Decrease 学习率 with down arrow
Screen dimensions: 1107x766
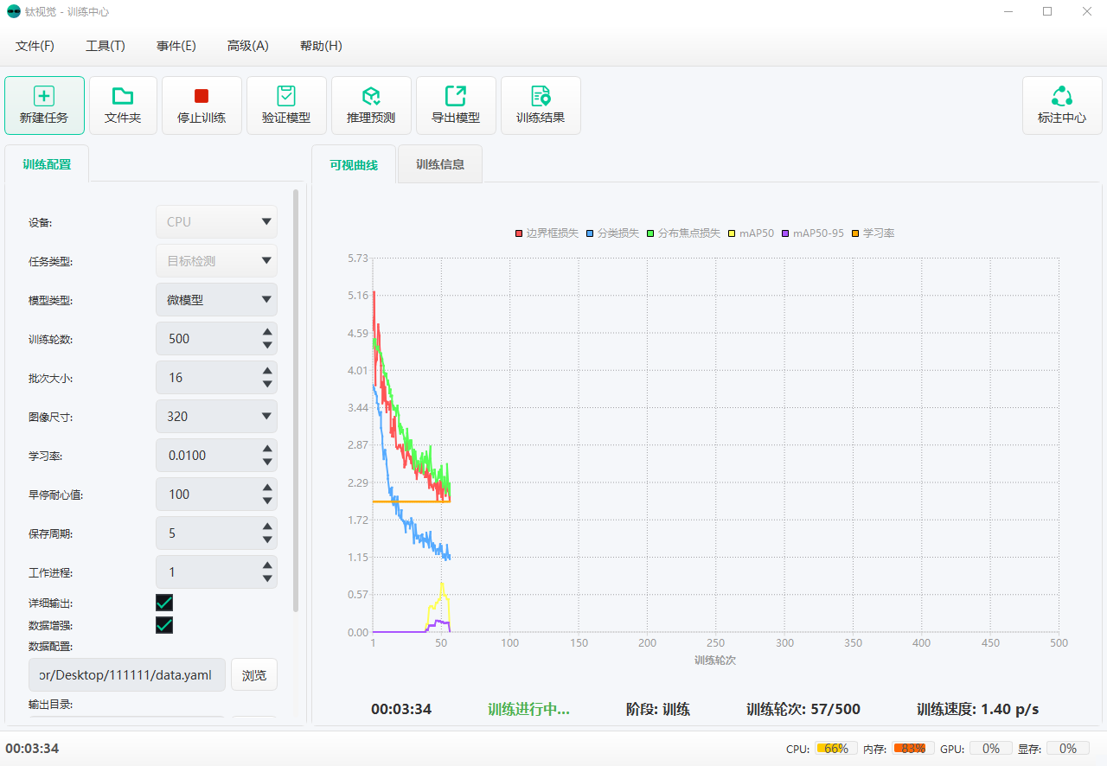[267, 463]
